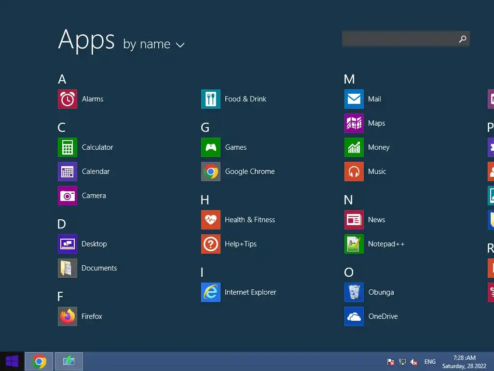Select the letter M group header
Viewport: 494px width, 371px height.
pyautogui.click(x=349, y=79)
